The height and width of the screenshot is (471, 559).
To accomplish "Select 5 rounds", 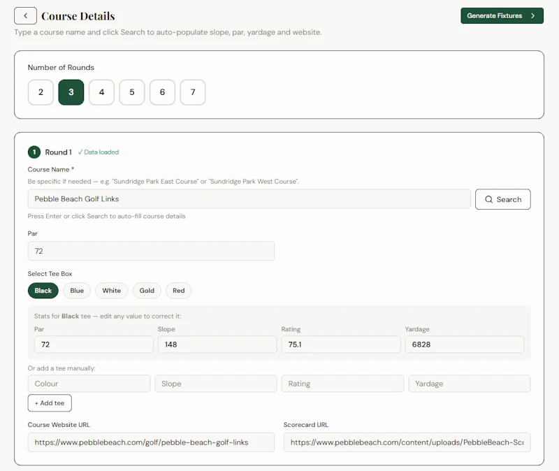I will click(x=132, y=92).
